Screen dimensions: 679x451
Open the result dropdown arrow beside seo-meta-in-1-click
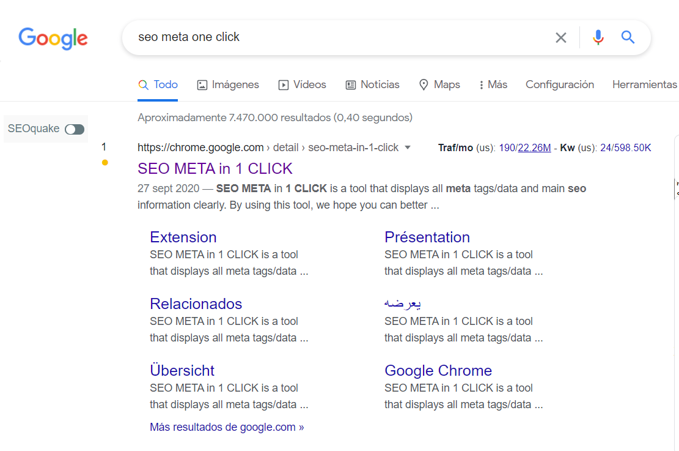(408, 148)
